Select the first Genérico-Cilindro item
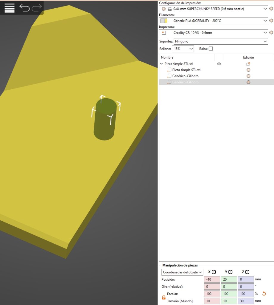 tap(185, 76)
